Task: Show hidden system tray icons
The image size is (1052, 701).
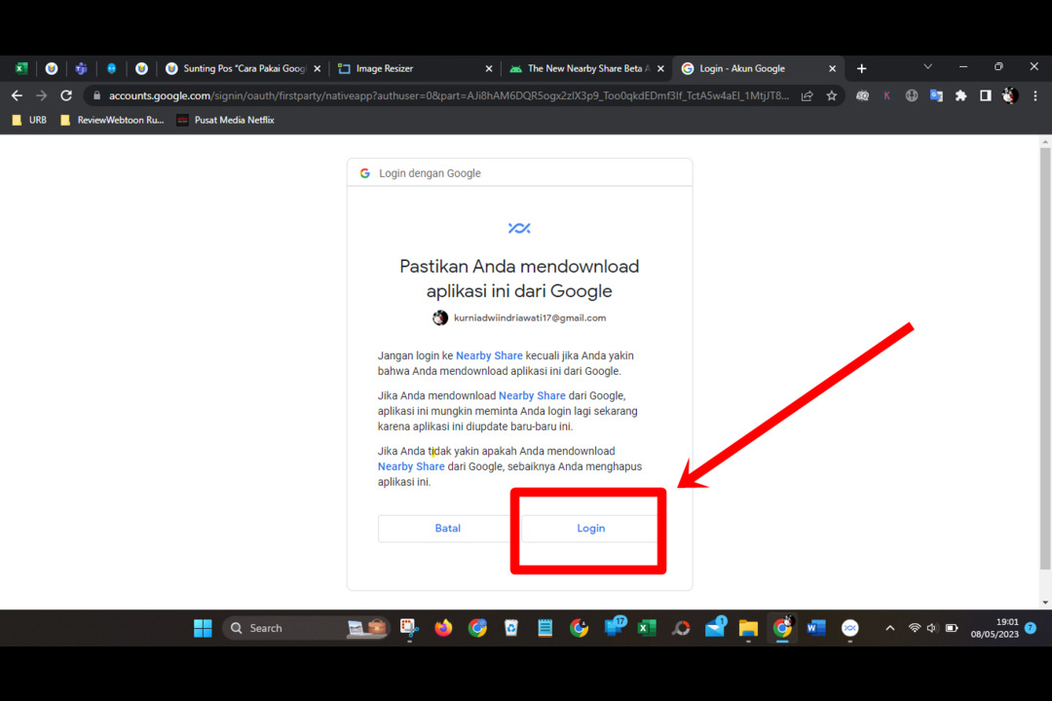Action: [889, 629]
